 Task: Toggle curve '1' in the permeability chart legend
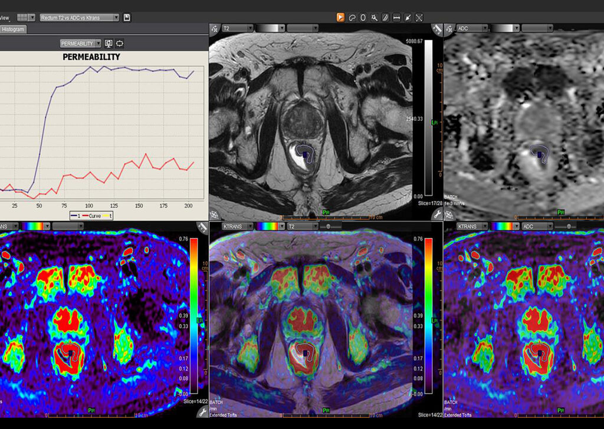(x=75, y=216)
